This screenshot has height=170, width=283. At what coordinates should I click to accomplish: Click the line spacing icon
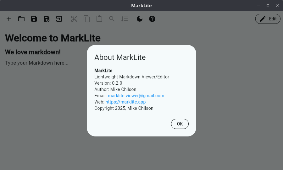click(x=125, y=19)
